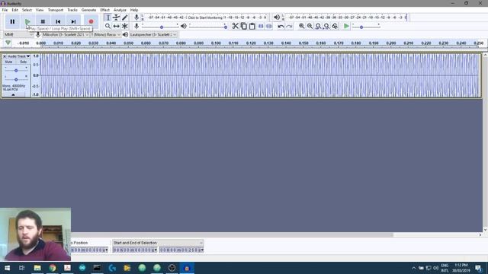Collapse the audio track

13,94
